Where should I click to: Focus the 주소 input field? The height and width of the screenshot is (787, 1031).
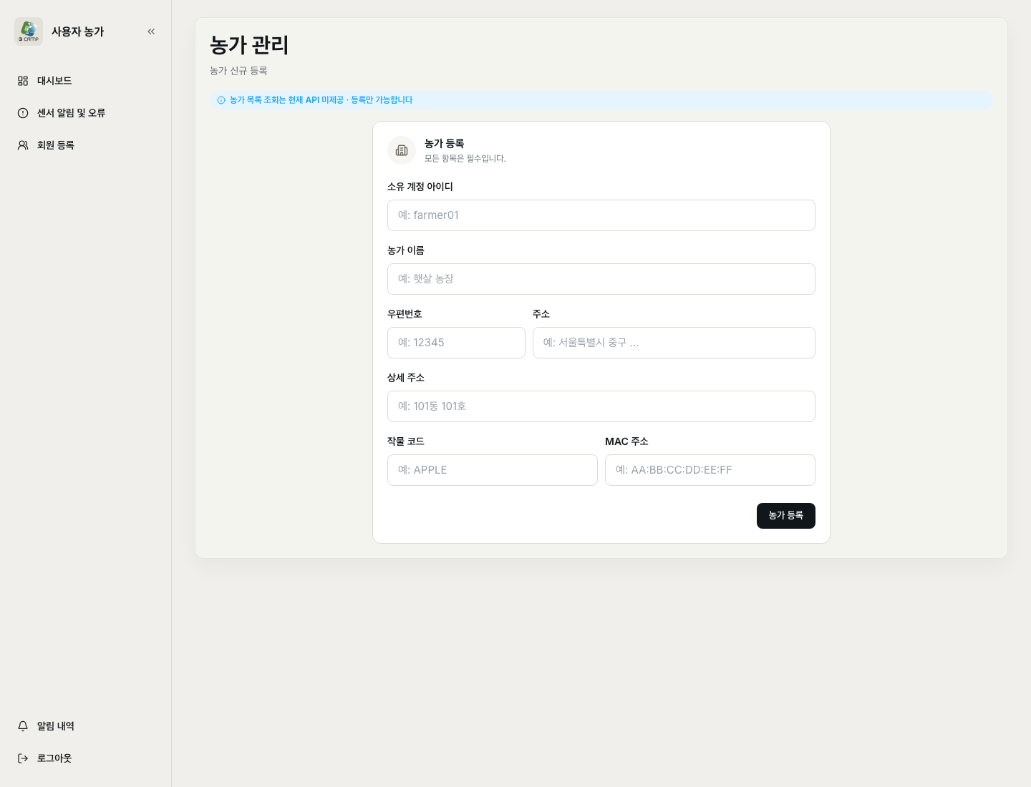point(674,343)
